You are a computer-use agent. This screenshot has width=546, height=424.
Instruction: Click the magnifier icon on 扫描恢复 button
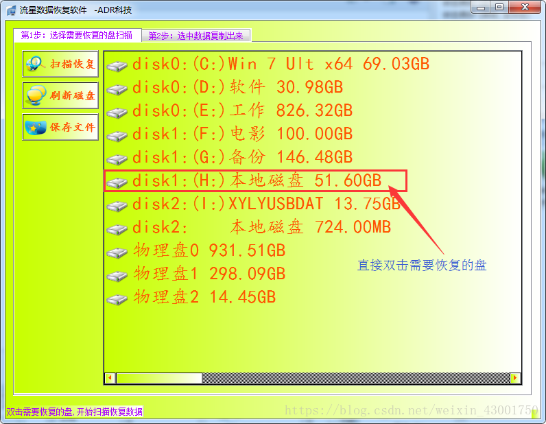[x=35, y=63]
